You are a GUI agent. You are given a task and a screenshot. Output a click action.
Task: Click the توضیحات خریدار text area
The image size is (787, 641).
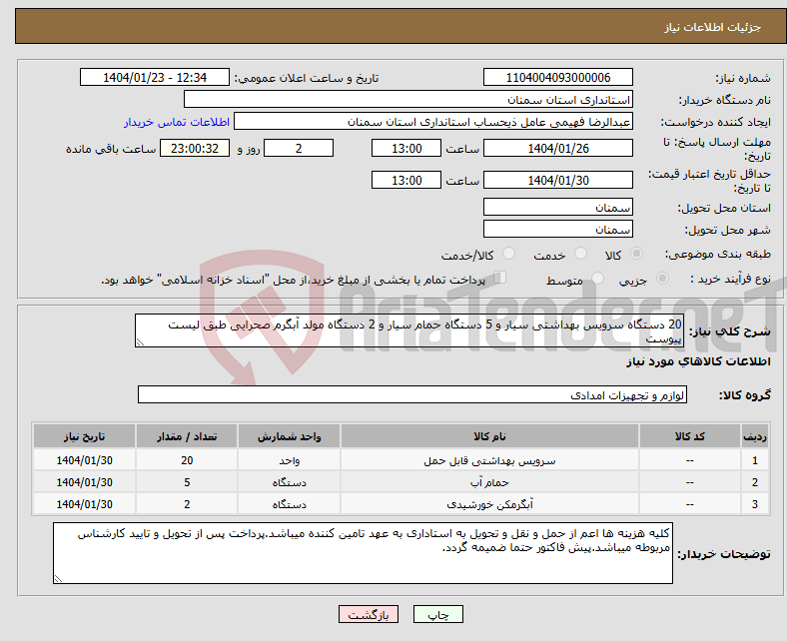click(363, 553)
